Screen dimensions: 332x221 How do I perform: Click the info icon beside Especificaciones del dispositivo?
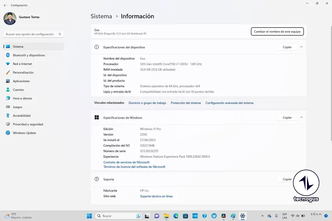pos(96,47)
